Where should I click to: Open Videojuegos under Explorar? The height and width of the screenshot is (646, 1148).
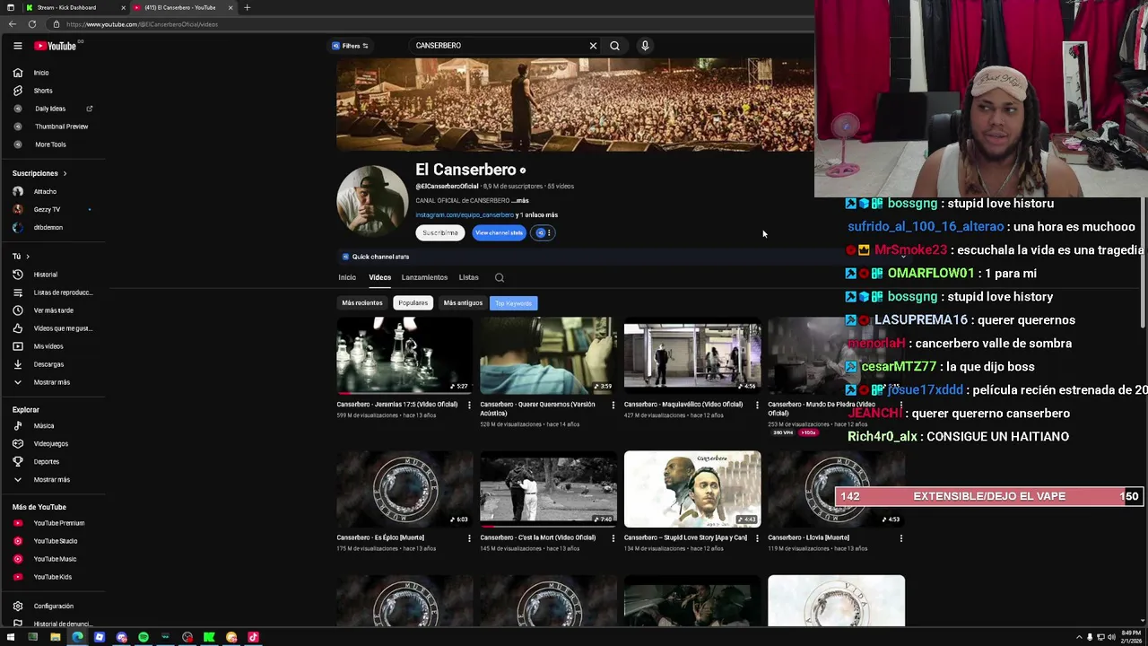click(50, 444)
